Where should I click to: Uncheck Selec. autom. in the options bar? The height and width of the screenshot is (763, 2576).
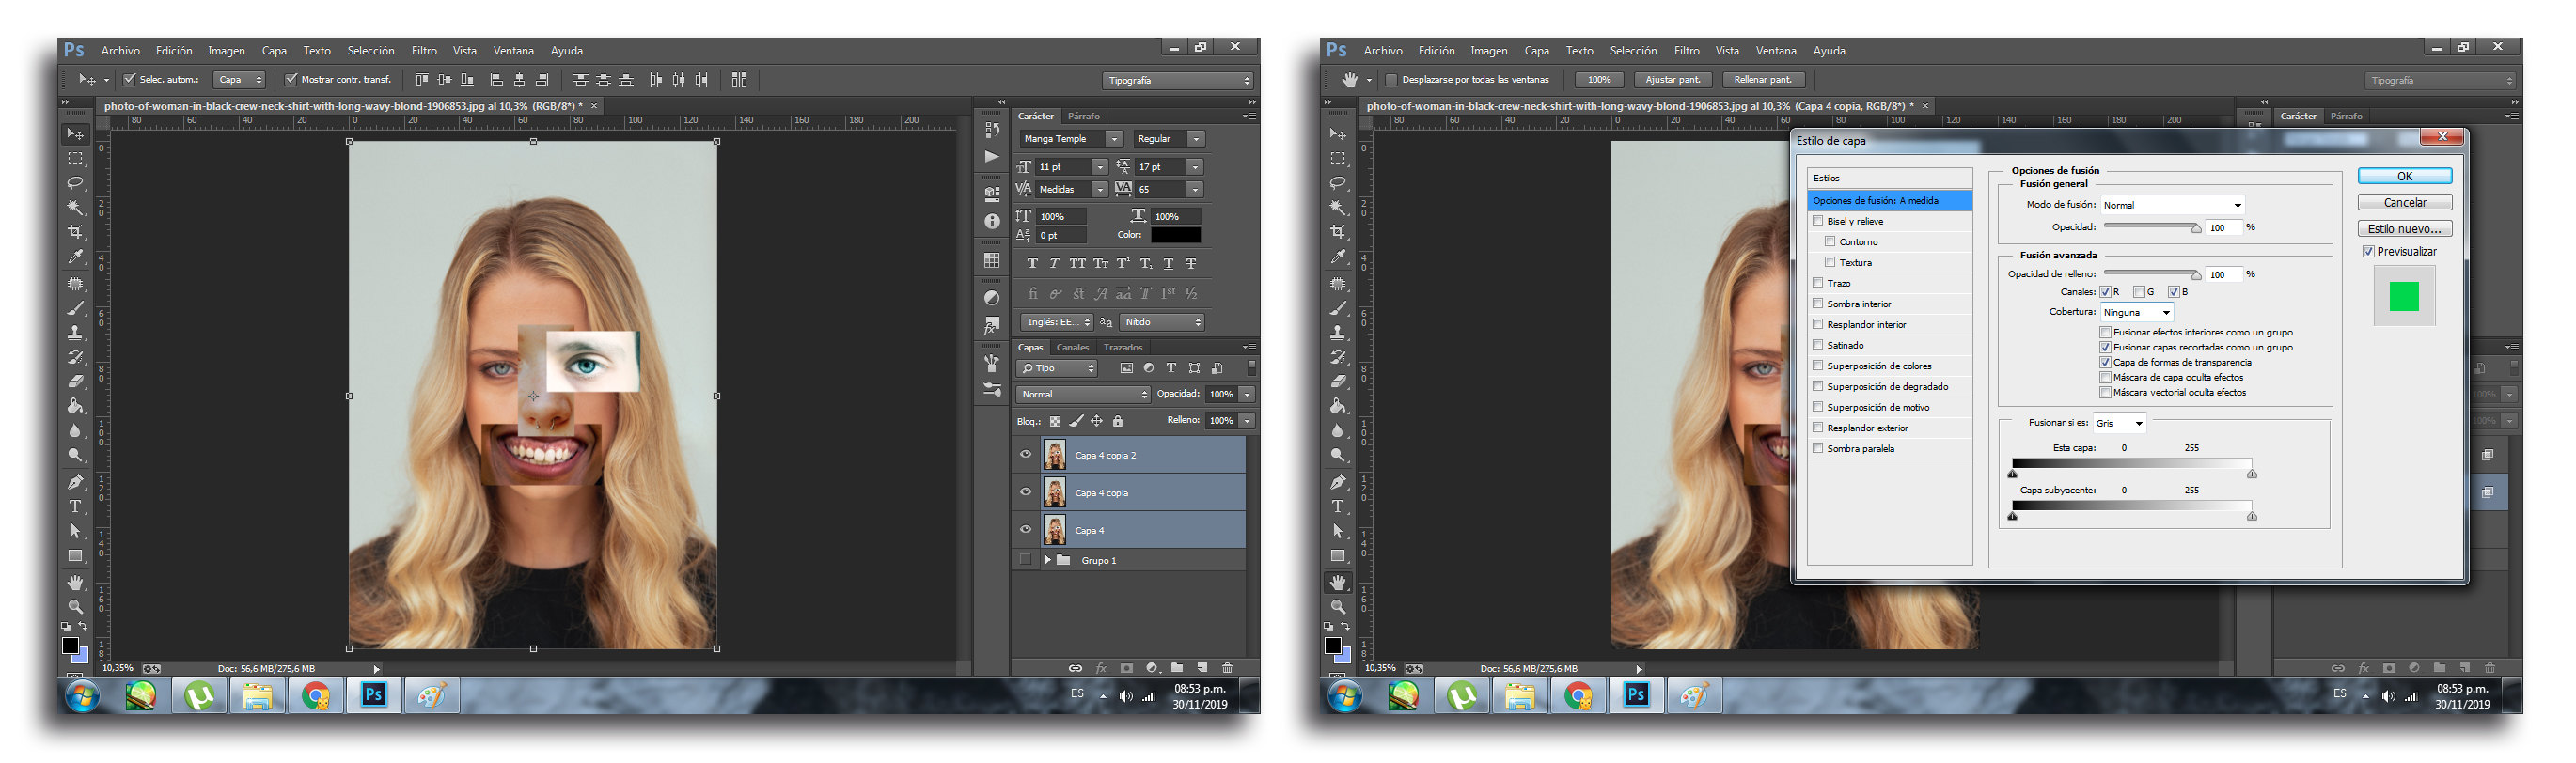tap(129, 79)
